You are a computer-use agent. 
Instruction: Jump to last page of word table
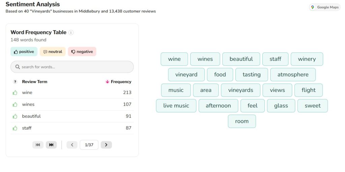pos(51,145)
